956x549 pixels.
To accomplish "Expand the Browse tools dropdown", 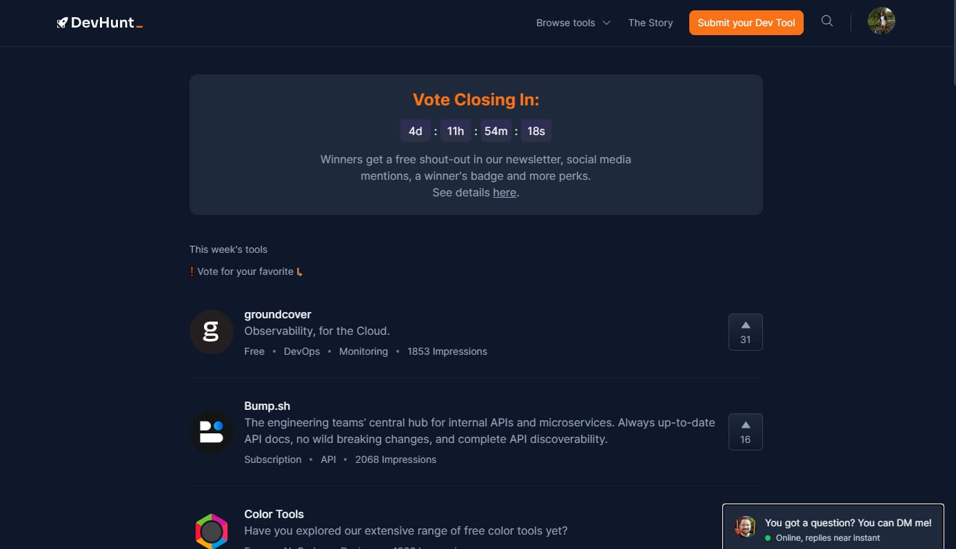I will (x=566, y=23).
